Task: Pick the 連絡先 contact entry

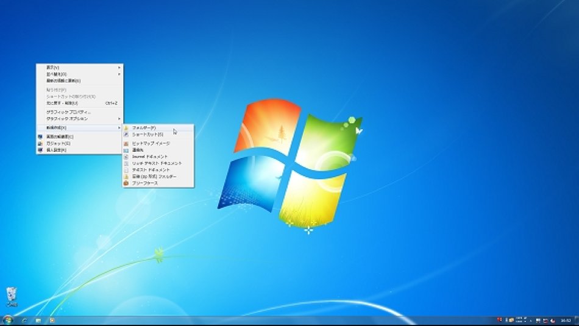Action: click(158, 150)
